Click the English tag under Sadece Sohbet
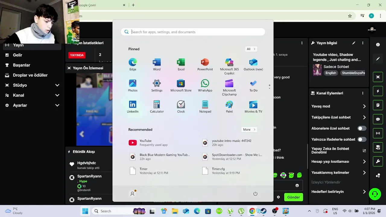The image size is (386, 217). point(331,73)
